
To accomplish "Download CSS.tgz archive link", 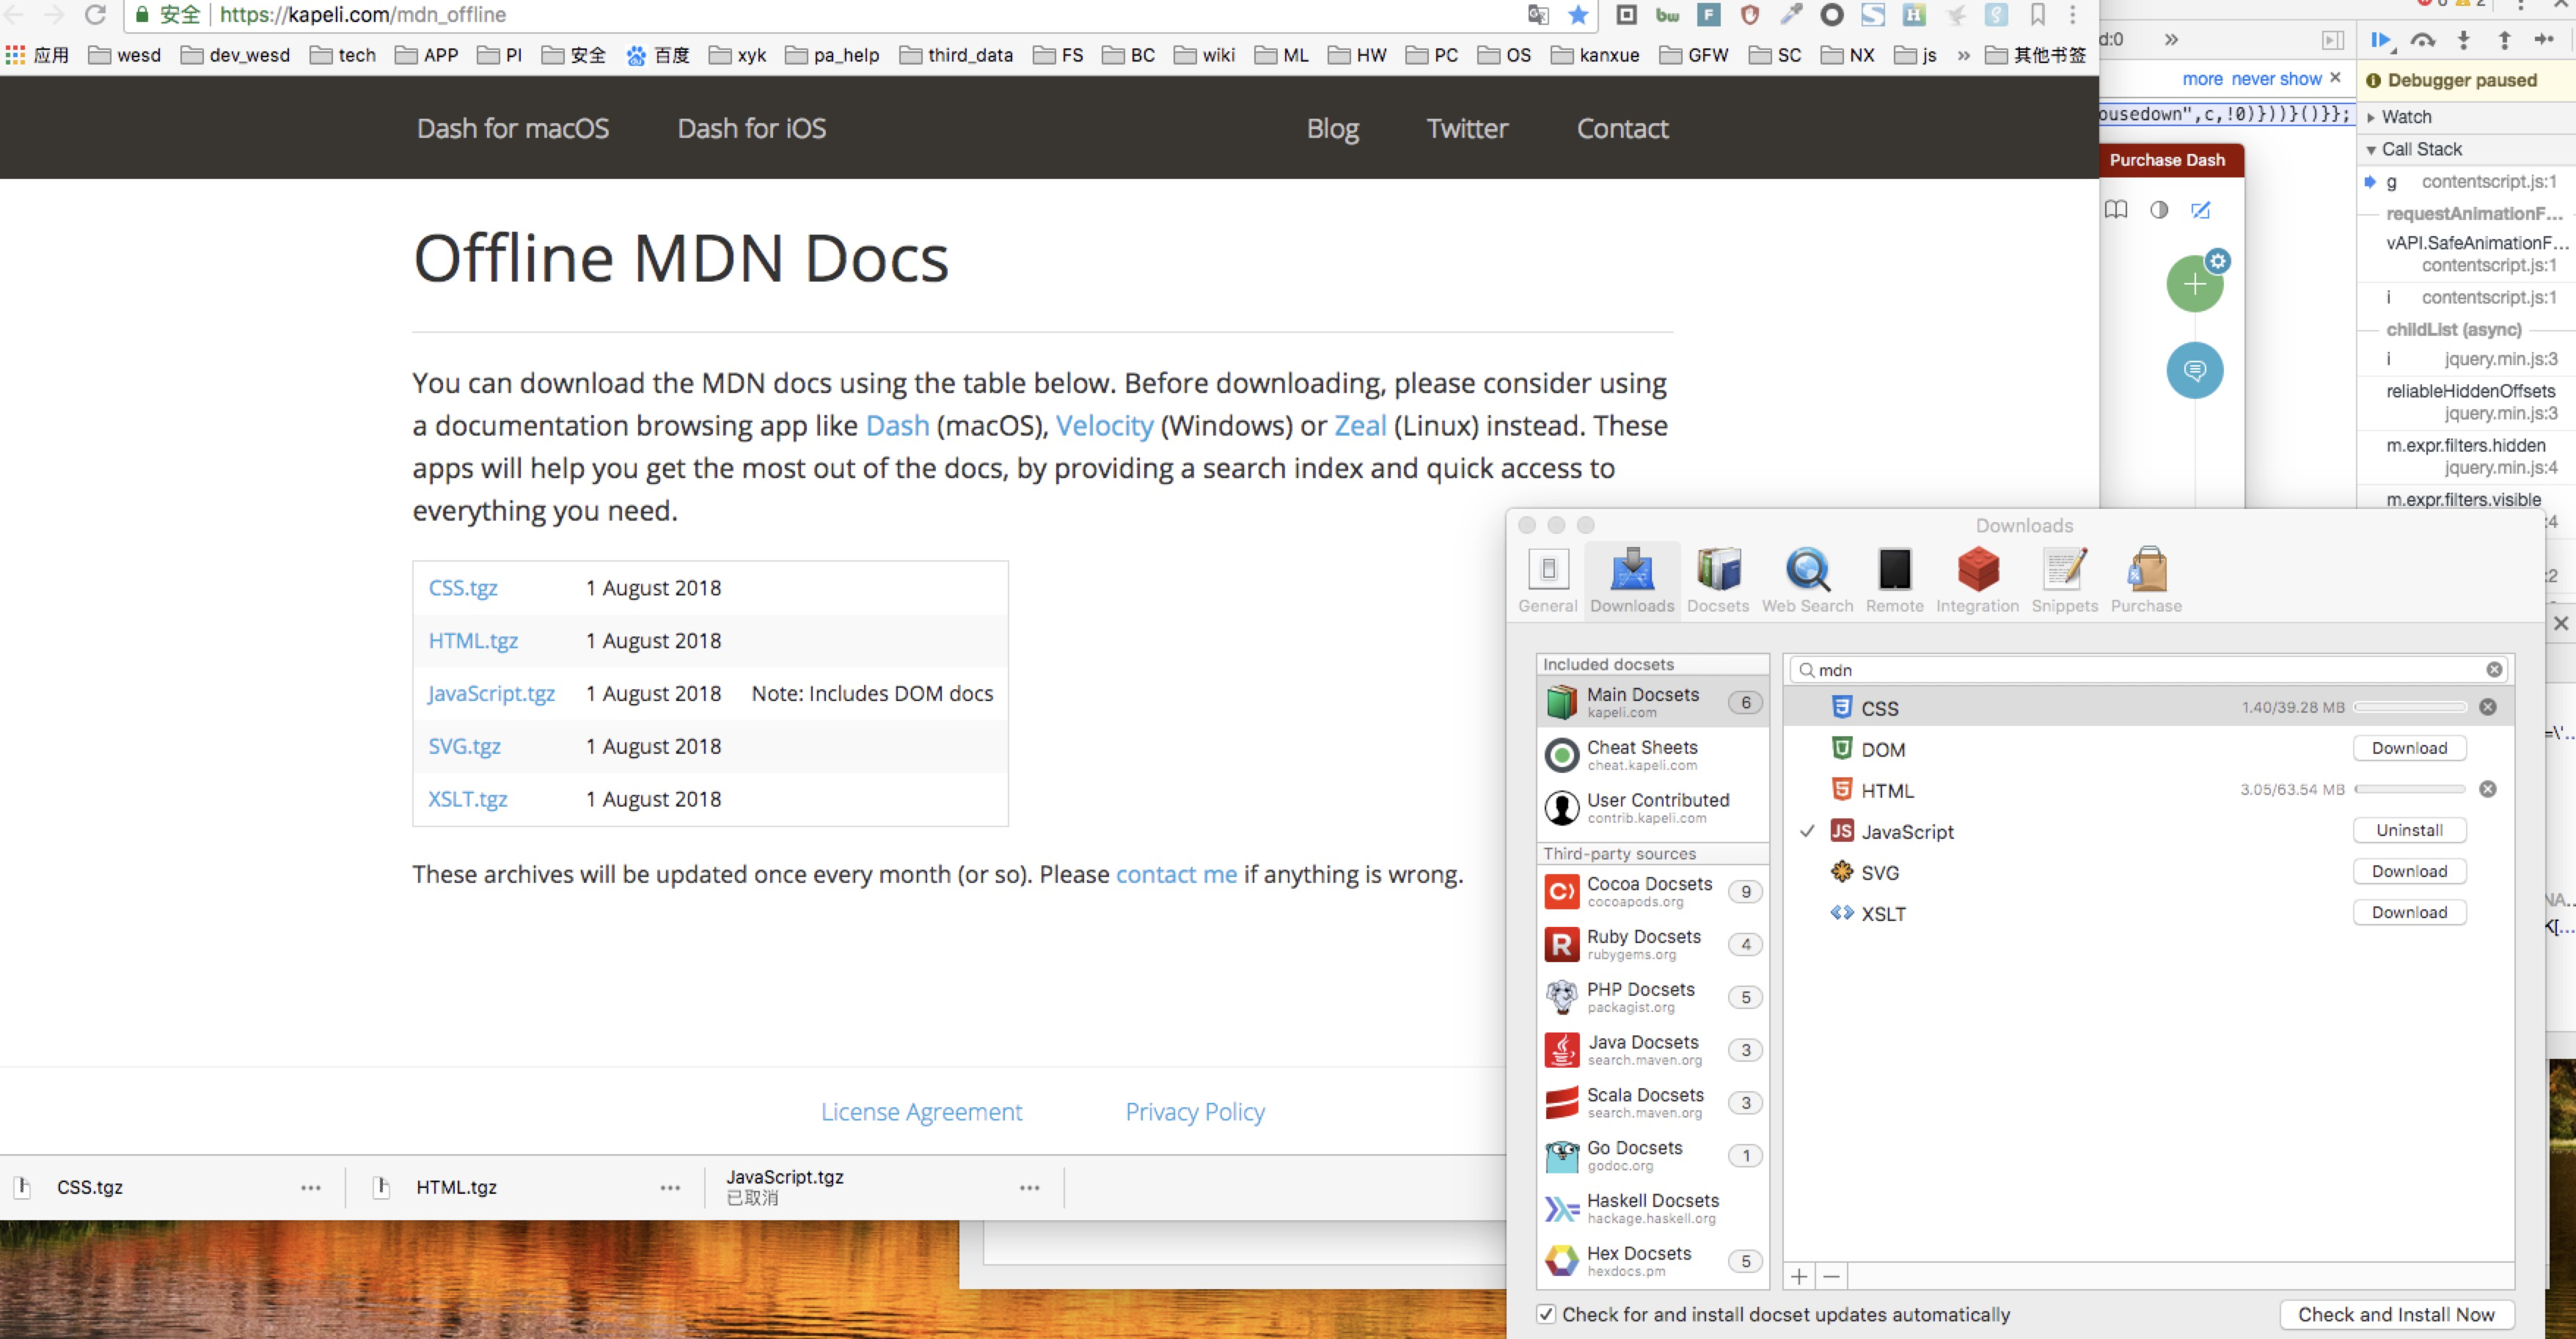I will point(463,588).
